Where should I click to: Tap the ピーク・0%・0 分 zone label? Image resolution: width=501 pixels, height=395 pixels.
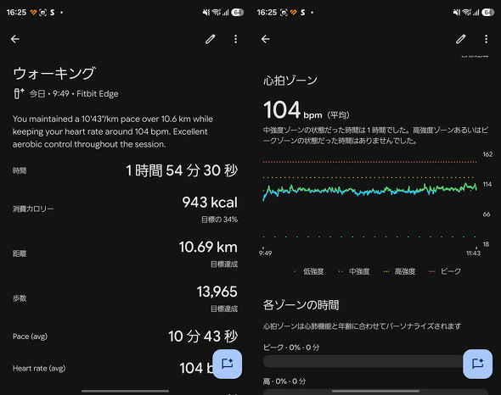[x=291, y=348]
